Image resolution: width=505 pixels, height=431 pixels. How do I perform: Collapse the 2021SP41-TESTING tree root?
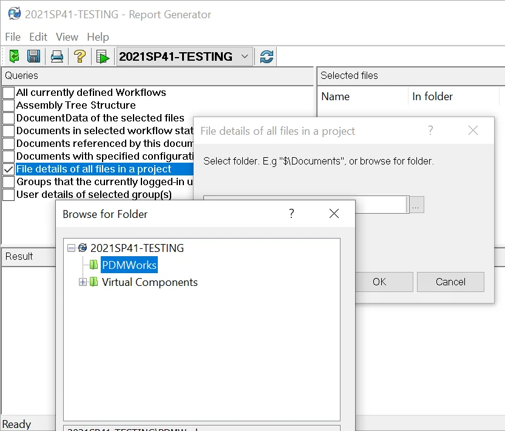[x=72, y=248]
